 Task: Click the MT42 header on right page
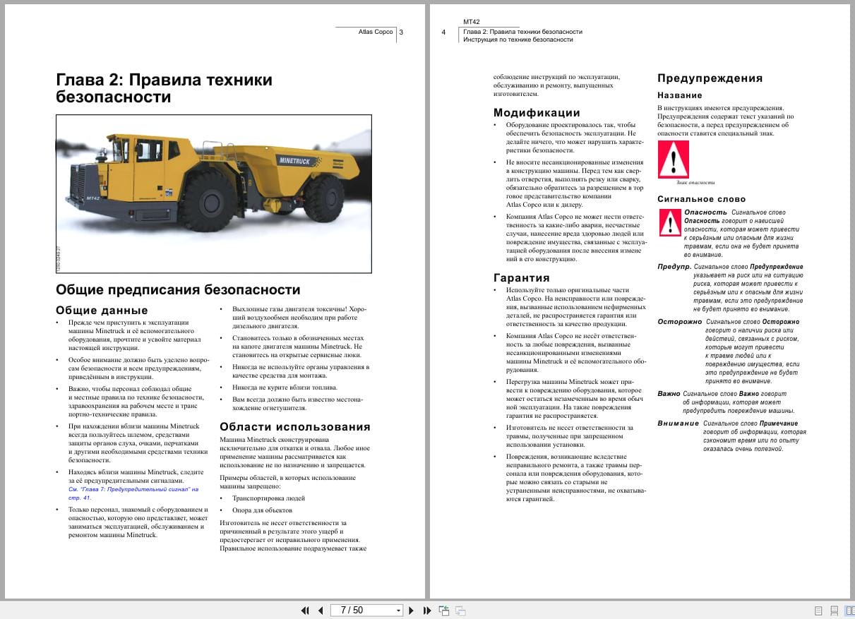pyautogui.click(x=472, y=22)
